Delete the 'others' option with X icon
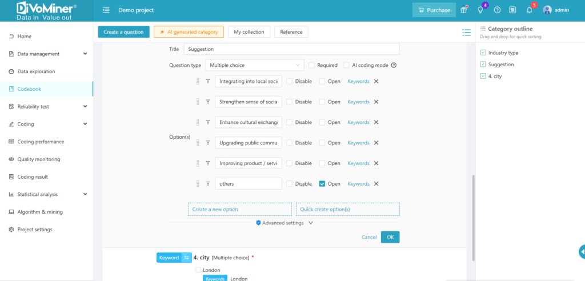Viewport: 585px width, 281px height. click(376, 184)
